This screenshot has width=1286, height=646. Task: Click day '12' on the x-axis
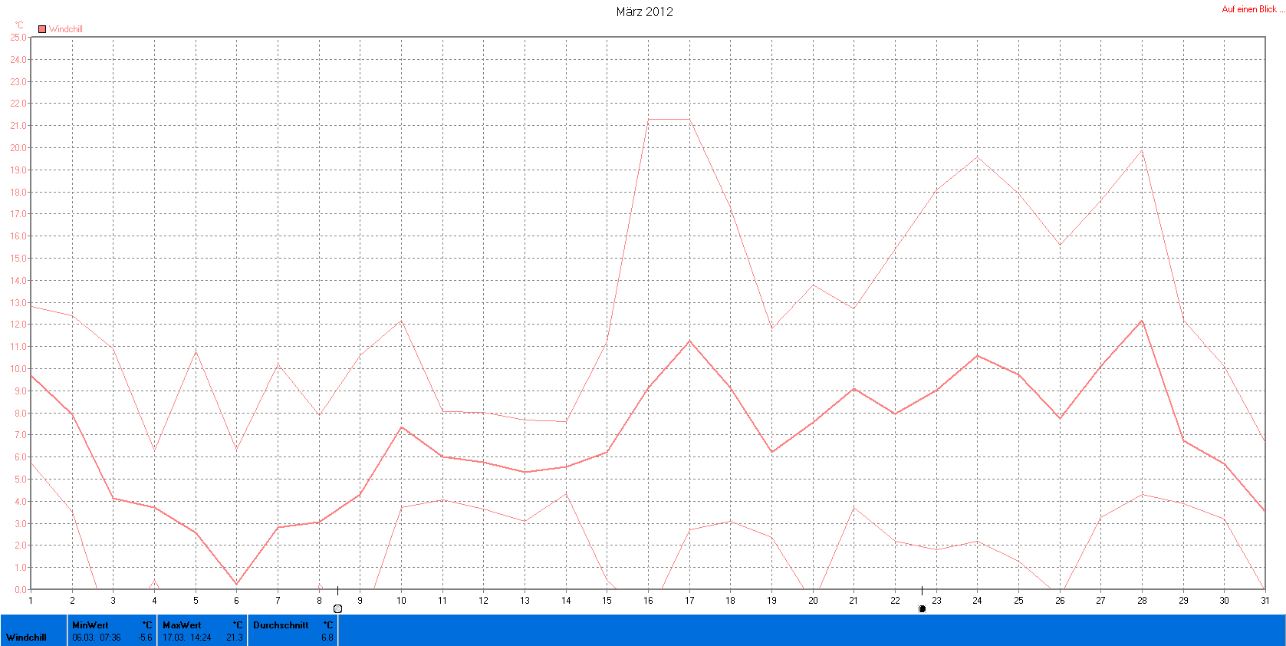[x=483, y=601]
